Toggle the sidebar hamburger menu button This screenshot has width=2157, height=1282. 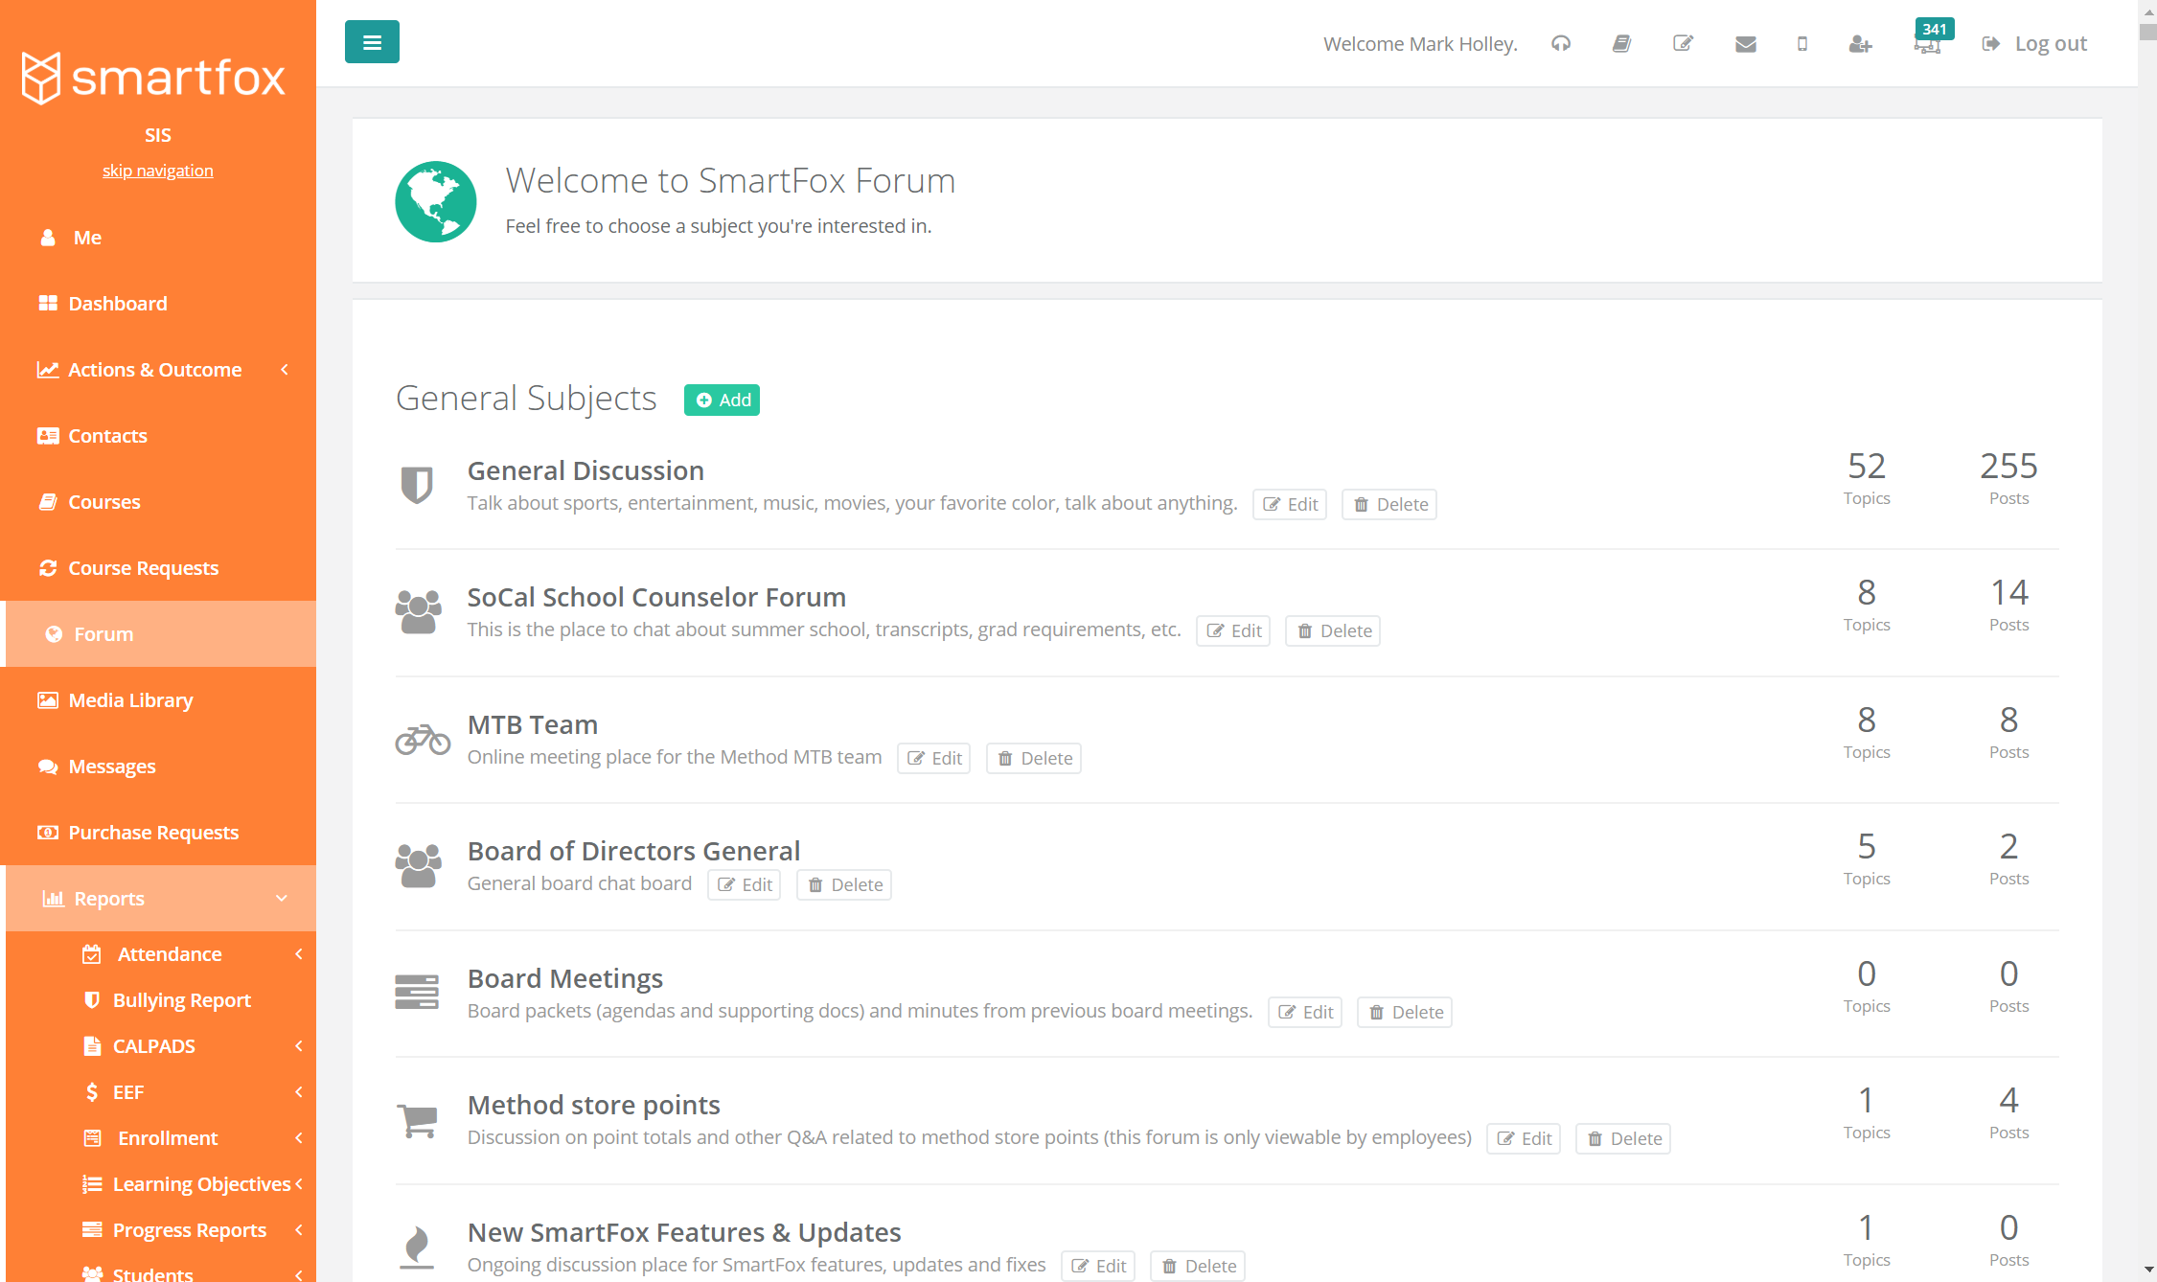tap(372, 41)
